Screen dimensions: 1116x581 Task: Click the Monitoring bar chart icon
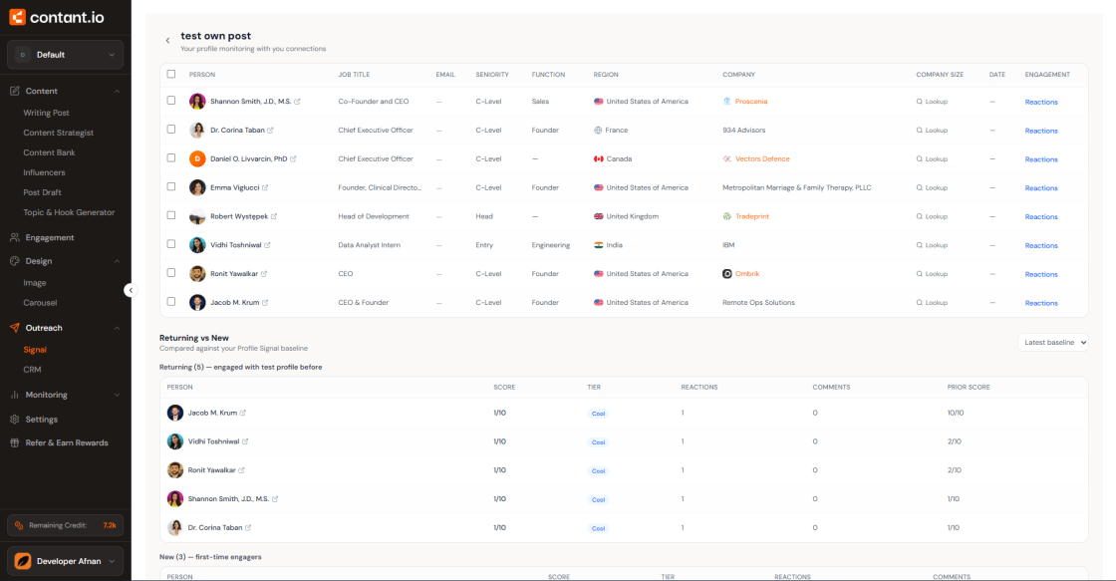click(14, 395)
